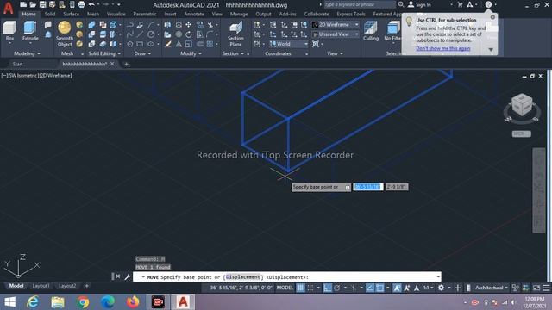The height and width of the screenshot is (310, 552).
Task: Click the Sign In button
Action: tap(419, 4)
